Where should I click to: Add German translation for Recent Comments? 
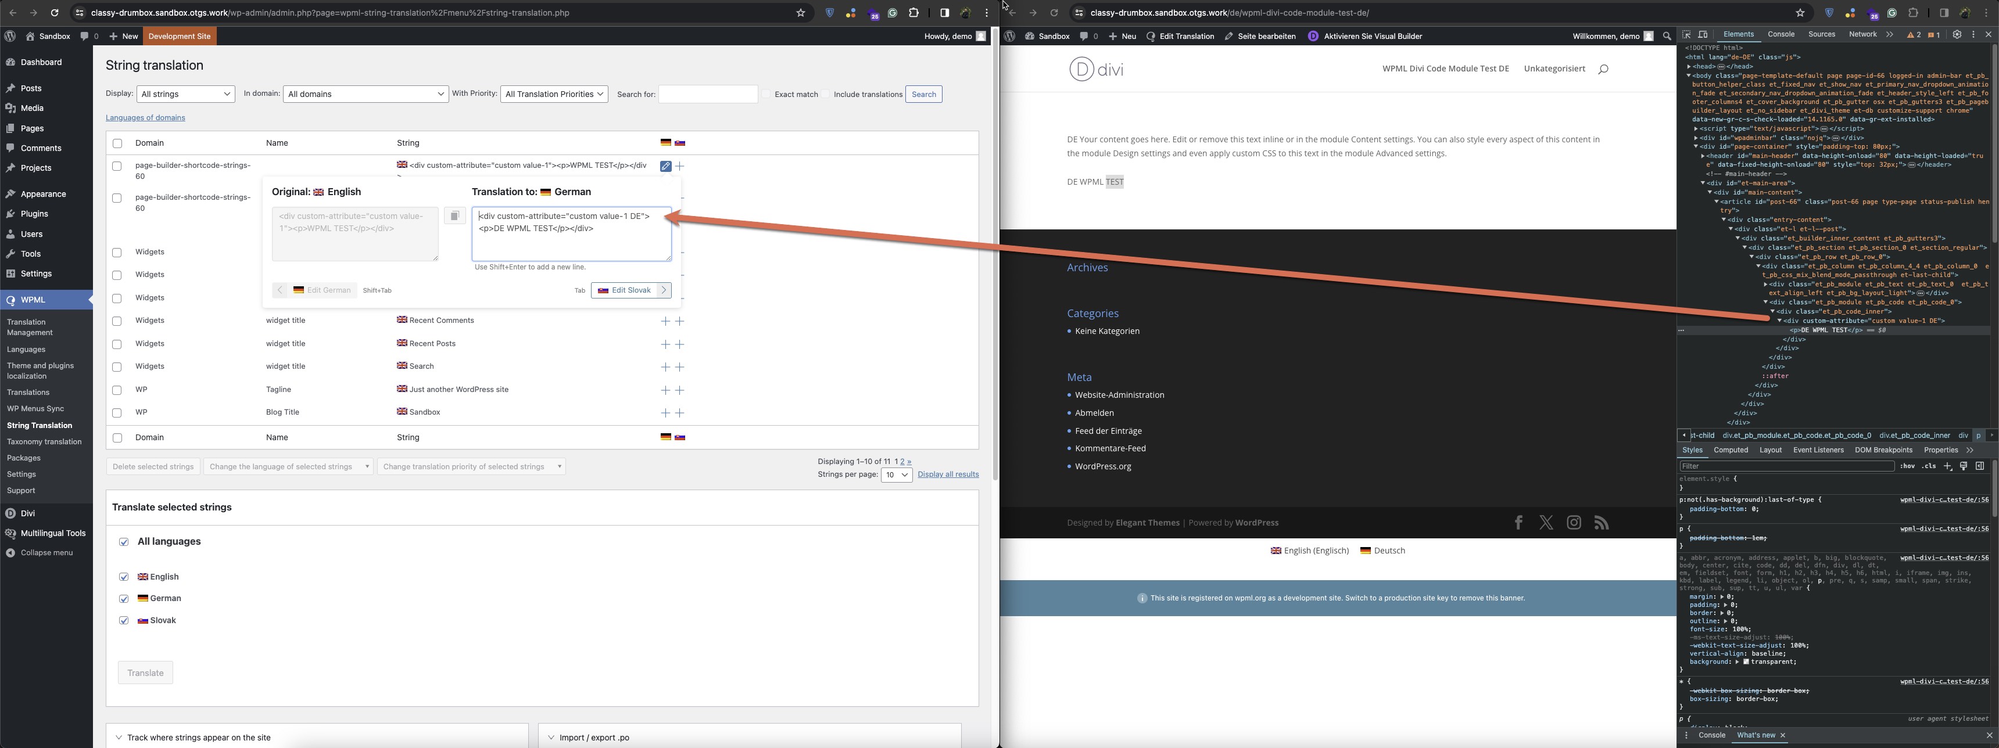click(665, 321)
